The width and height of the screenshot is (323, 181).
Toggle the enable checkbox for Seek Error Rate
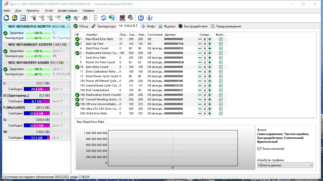[221, 58]
